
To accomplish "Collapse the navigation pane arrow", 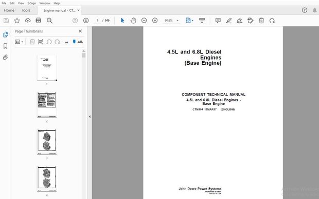I will (x=90, y=117).
